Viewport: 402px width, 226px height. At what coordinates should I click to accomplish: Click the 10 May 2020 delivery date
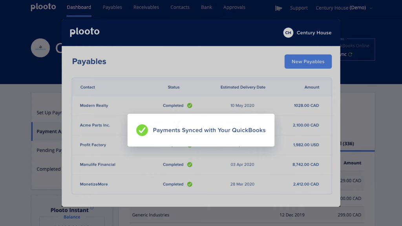[x=242, y=106]
